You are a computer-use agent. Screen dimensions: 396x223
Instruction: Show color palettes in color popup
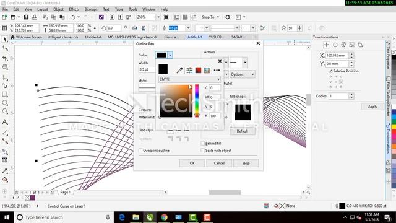pyautogui.click(x=207, y=70)
